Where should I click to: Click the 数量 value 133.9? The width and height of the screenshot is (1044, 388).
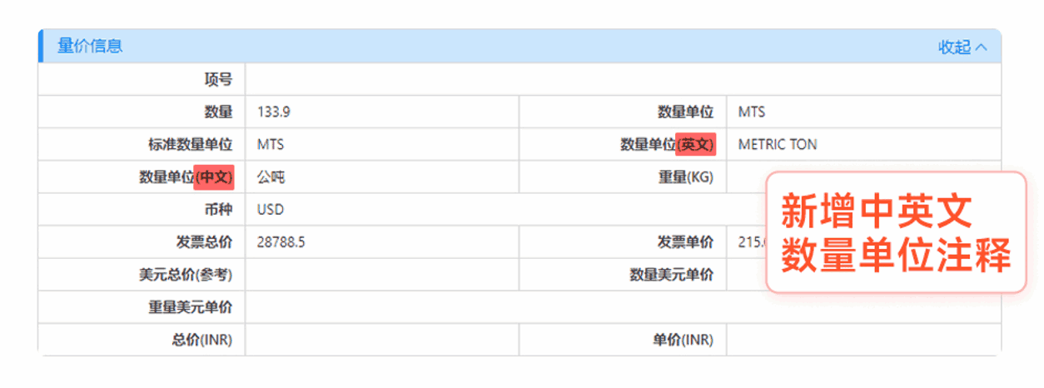tap(273, 112)
